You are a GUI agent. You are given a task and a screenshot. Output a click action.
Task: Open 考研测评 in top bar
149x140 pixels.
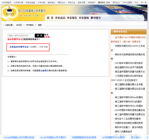click(x=92, y=3)
